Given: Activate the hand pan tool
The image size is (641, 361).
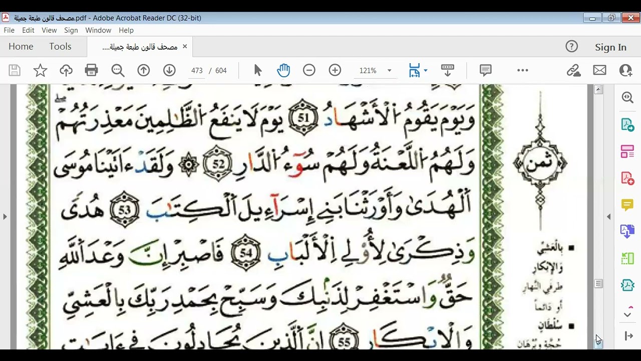Looking at the screenshot, I should 283,71.
